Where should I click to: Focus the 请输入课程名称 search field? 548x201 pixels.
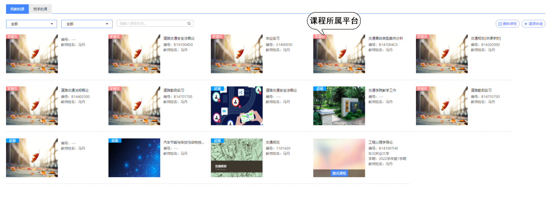pos(152,24)
